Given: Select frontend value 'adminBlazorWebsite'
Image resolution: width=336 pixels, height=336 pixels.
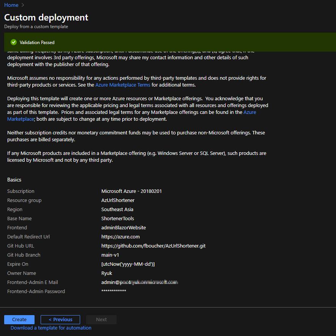Looking at the screenshot, I should (x=124, y=227).
